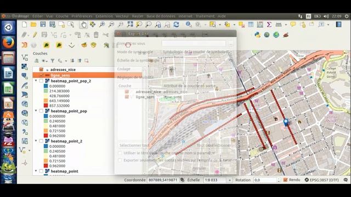
Task: Open the Vecteur menu
Action: (x=122, y=16)
